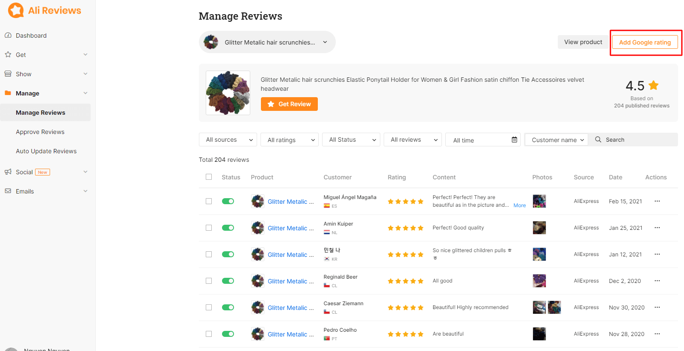Screen dimensions: 684x351
Task: Click the Social megaphone icon
Action: (x=8, y=172)
